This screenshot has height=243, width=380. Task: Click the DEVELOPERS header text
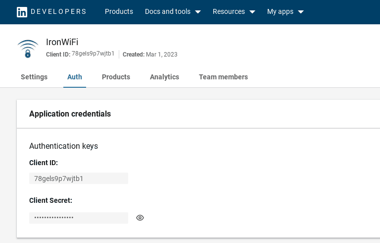point(58,12)
